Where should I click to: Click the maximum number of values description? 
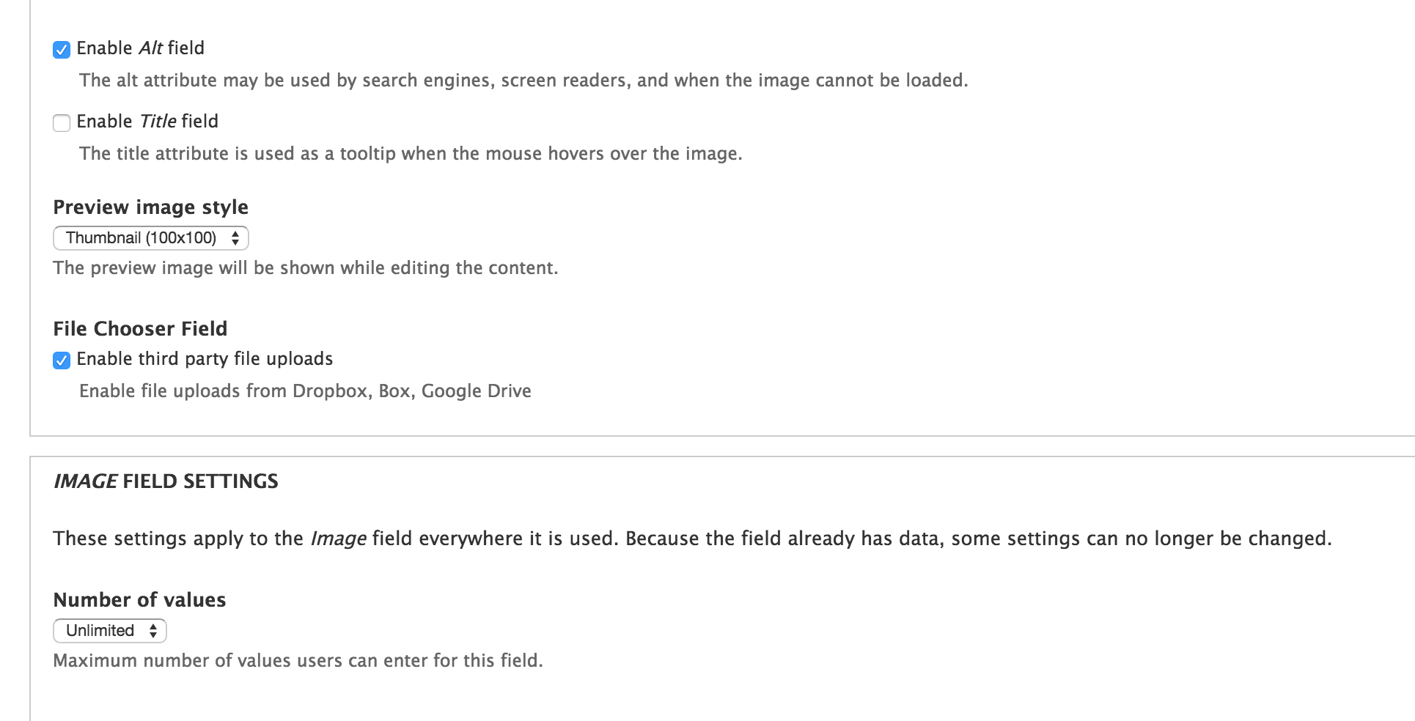298,660
